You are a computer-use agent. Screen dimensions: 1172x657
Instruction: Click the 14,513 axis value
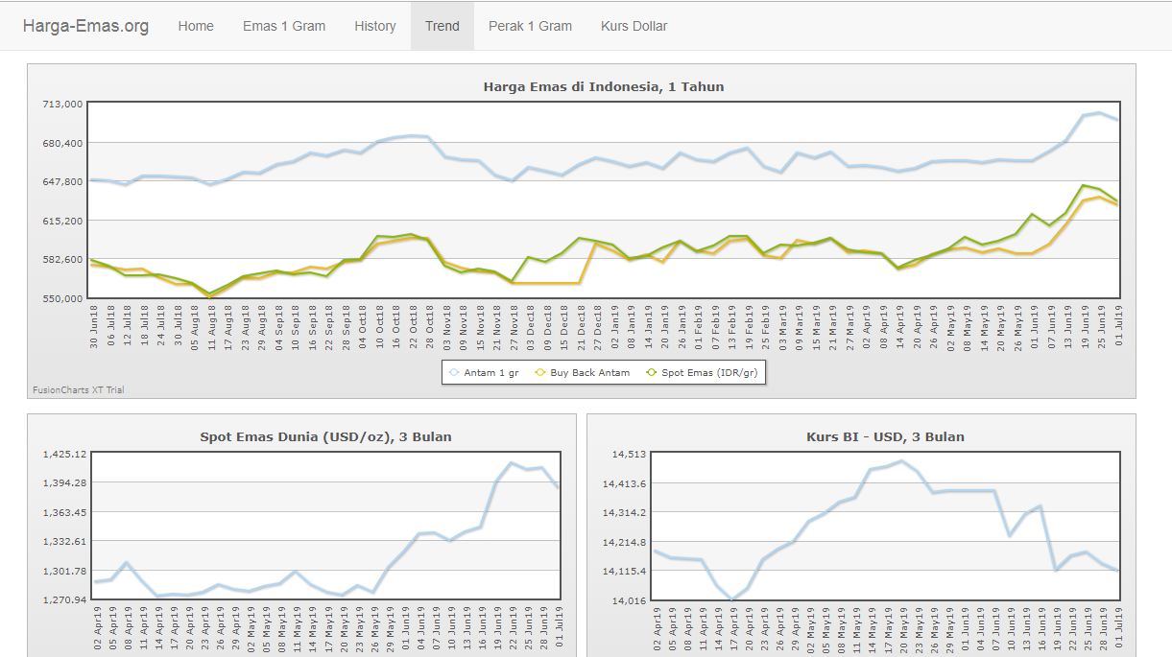click(x=631, y=454)
